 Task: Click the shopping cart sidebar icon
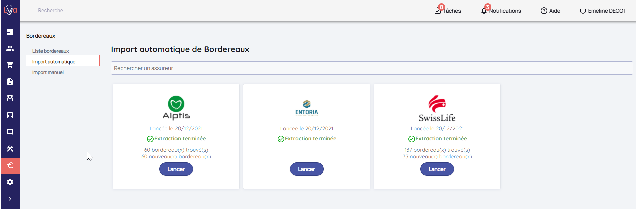(x=10, y=65)
